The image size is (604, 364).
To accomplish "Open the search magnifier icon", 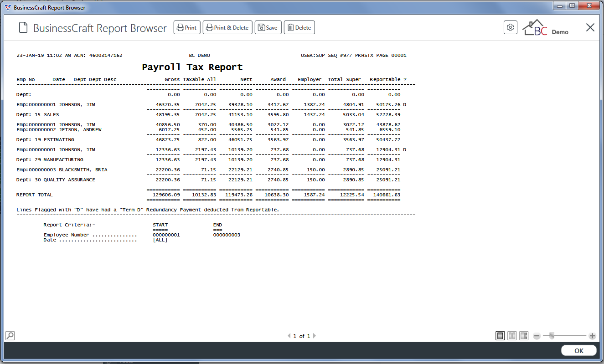I will click(x=10, y=336).
